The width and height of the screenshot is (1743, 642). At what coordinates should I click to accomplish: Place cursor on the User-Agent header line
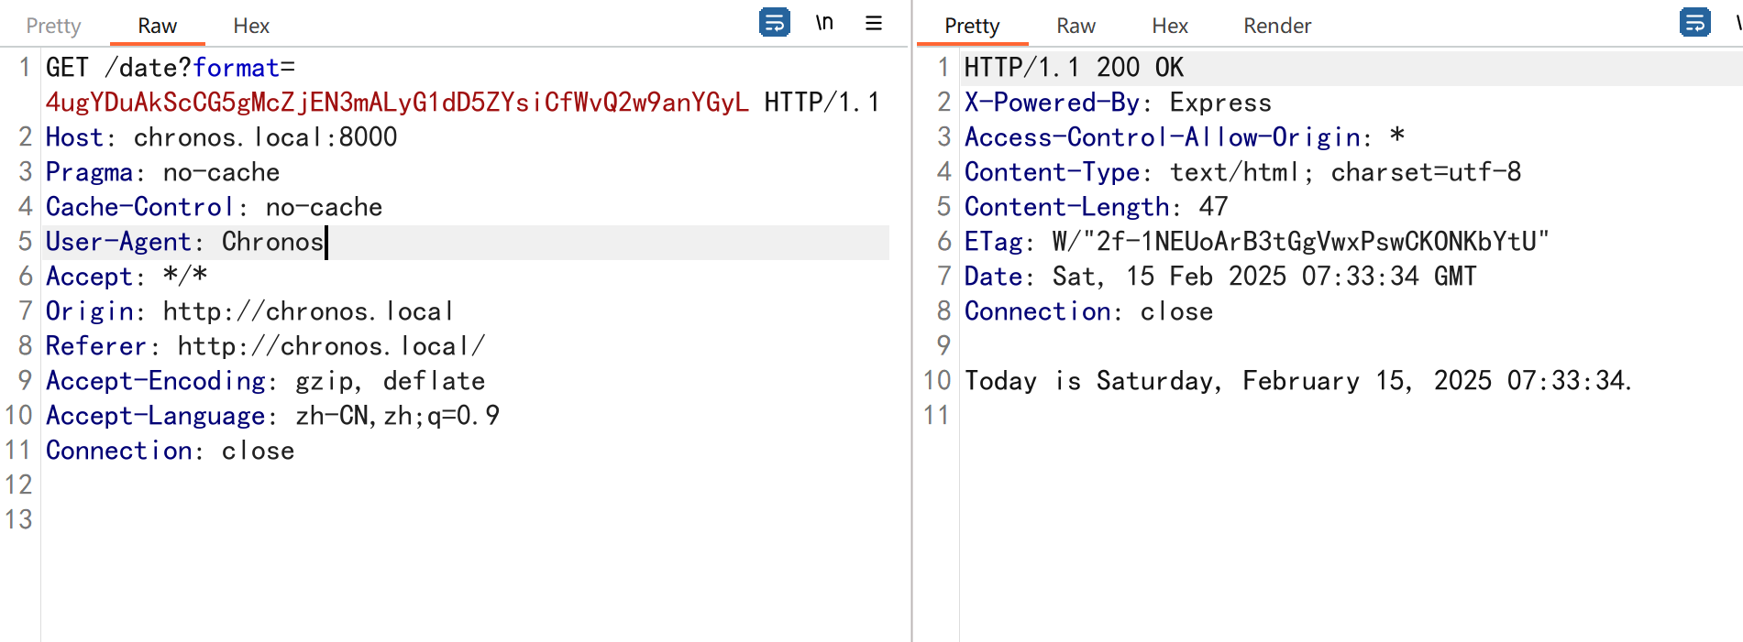(183, 242)
